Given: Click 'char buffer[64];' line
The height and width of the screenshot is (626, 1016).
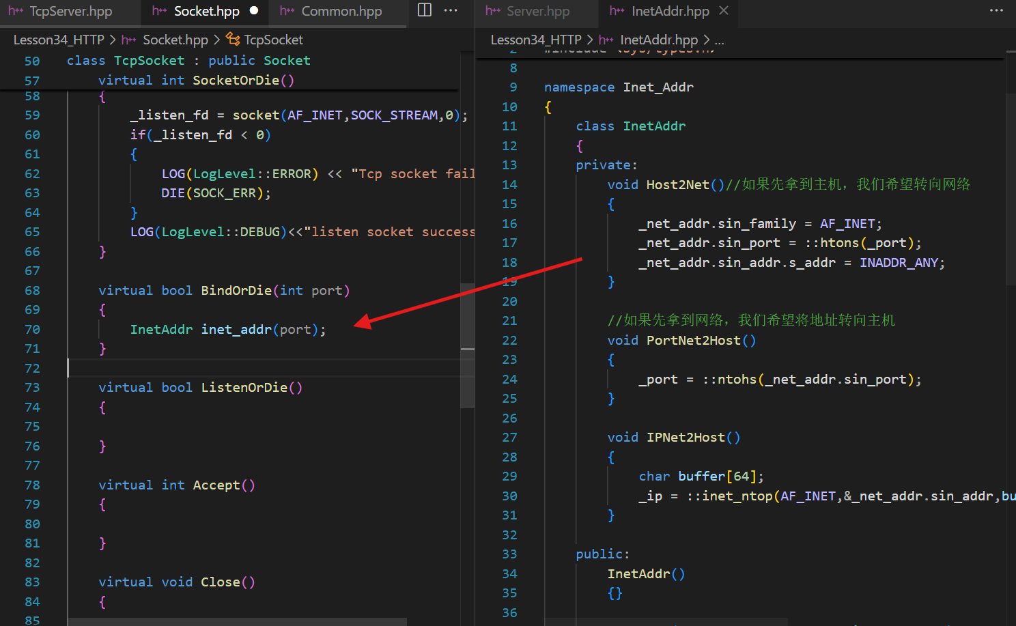Looking at the screenshot, I should tap(701, 476).
